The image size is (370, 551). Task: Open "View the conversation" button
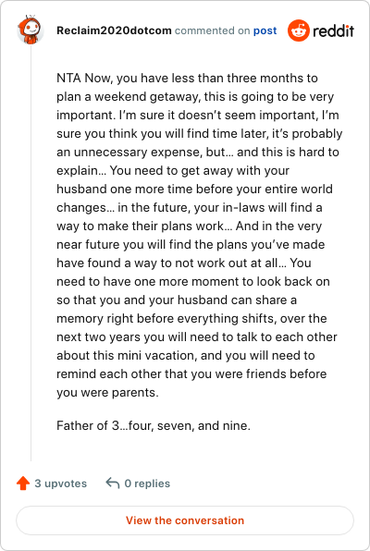pyautogui.click(x=185, y=520)
